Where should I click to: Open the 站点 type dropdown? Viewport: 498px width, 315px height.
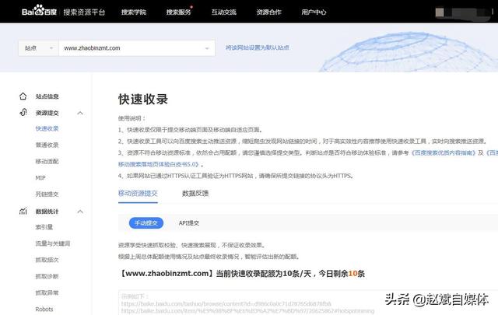coord(38,48)
